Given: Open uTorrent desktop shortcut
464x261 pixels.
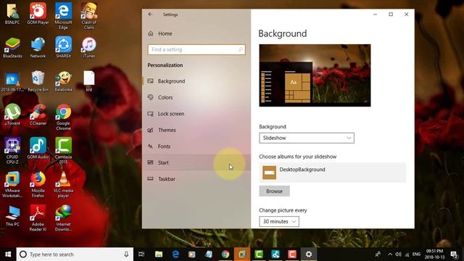Looking at the screenshot, I should [12, 115].
